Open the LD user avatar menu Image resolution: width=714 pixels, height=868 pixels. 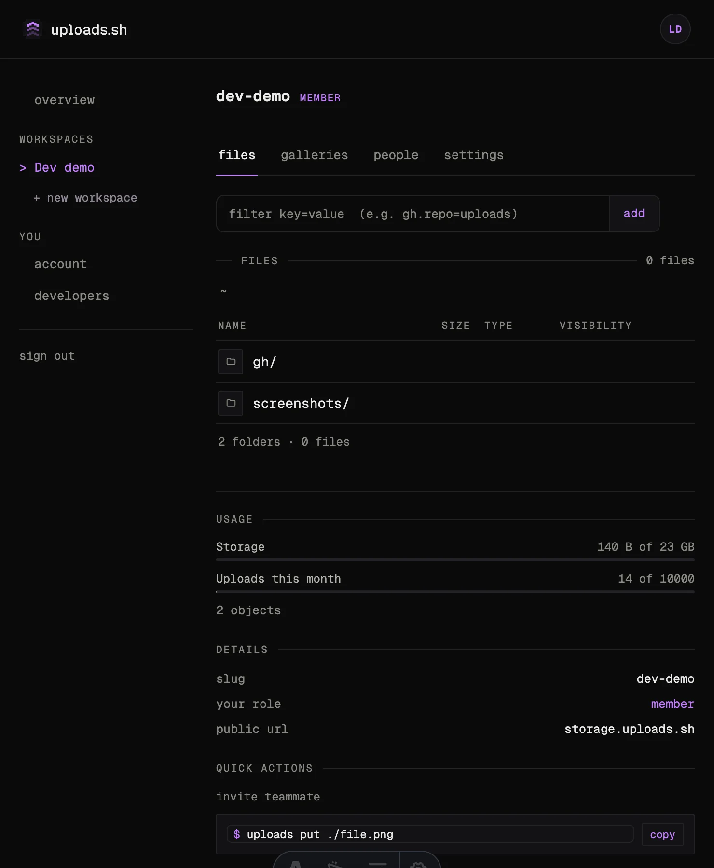pos(675,29)
